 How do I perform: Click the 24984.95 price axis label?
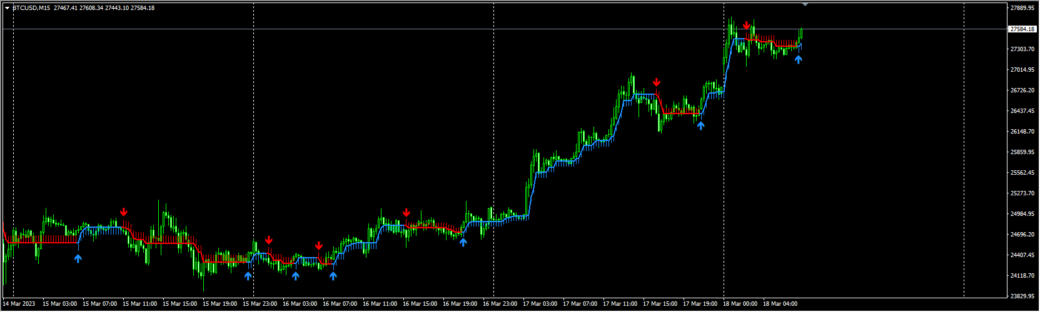(x=1021, y=214)
